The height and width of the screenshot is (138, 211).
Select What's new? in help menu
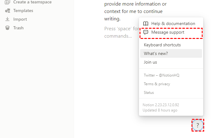coord(156,53)
